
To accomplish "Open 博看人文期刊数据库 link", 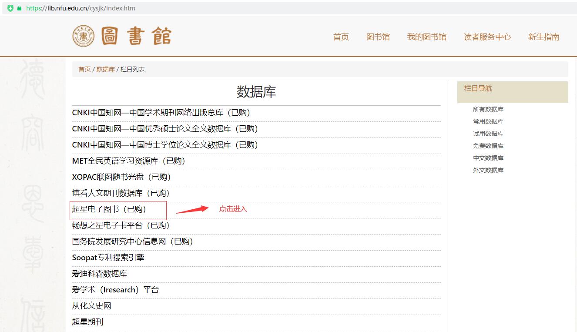I will click(121, 193).
